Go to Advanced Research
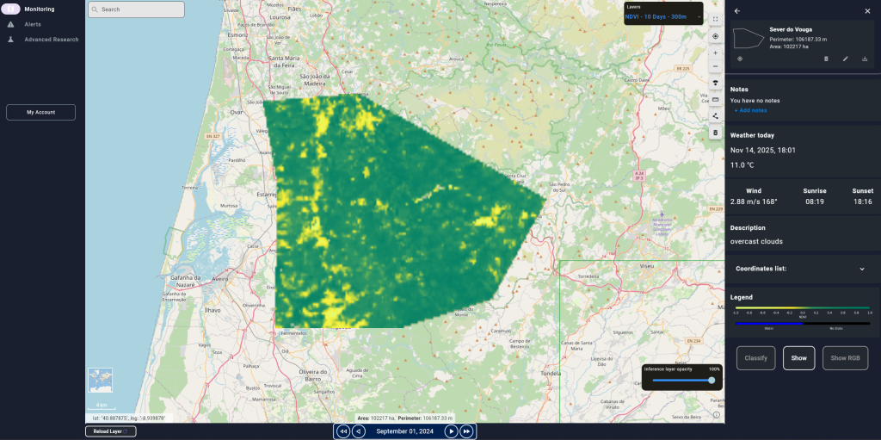This screenshot has width=881, height=440. 51,40
